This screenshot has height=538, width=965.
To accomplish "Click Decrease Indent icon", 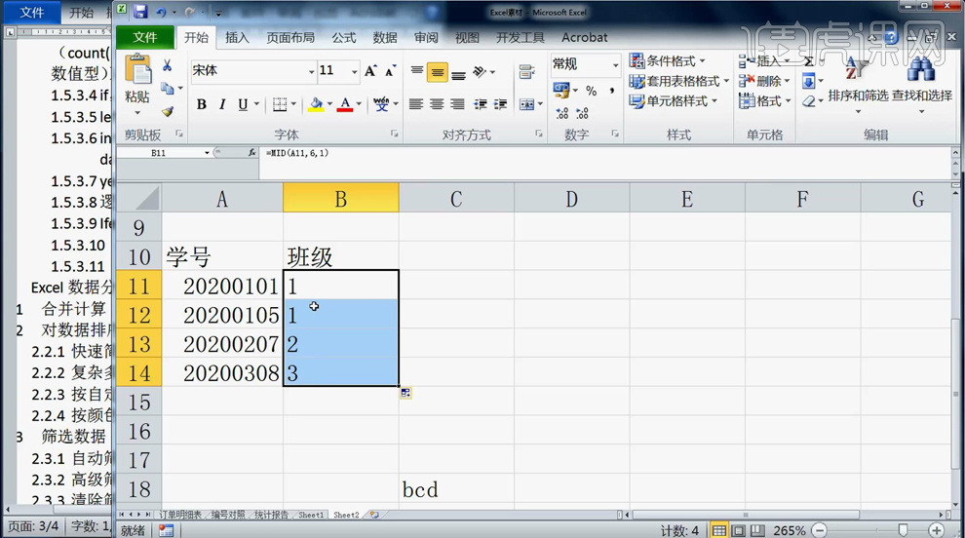I will click(480, 104).
